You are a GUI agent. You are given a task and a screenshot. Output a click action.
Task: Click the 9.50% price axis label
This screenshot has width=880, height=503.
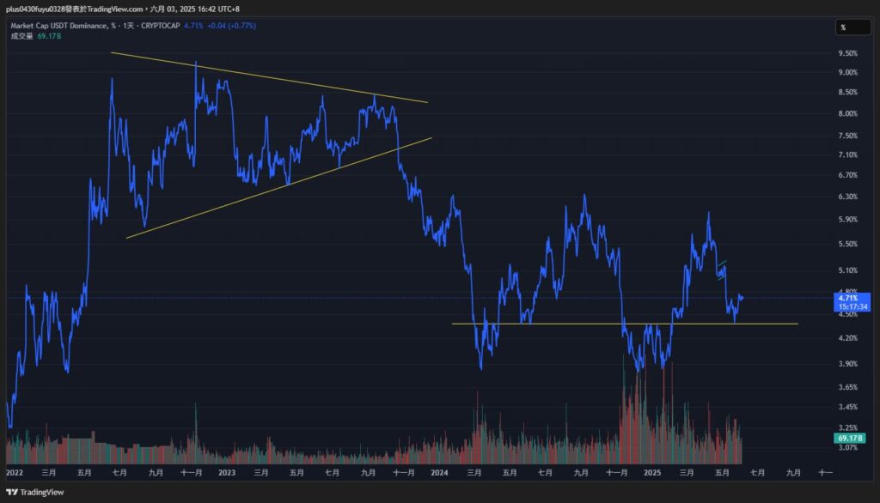coord(846,53)
